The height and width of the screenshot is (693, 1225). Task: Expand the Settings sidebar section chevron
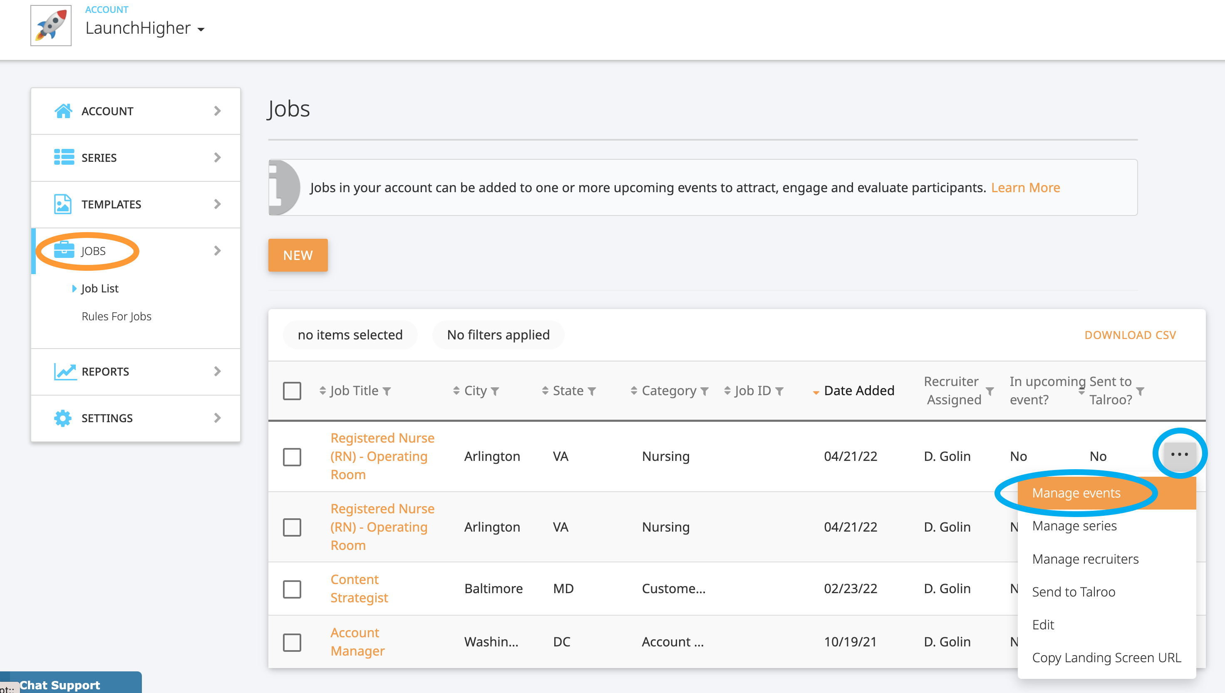218,418
